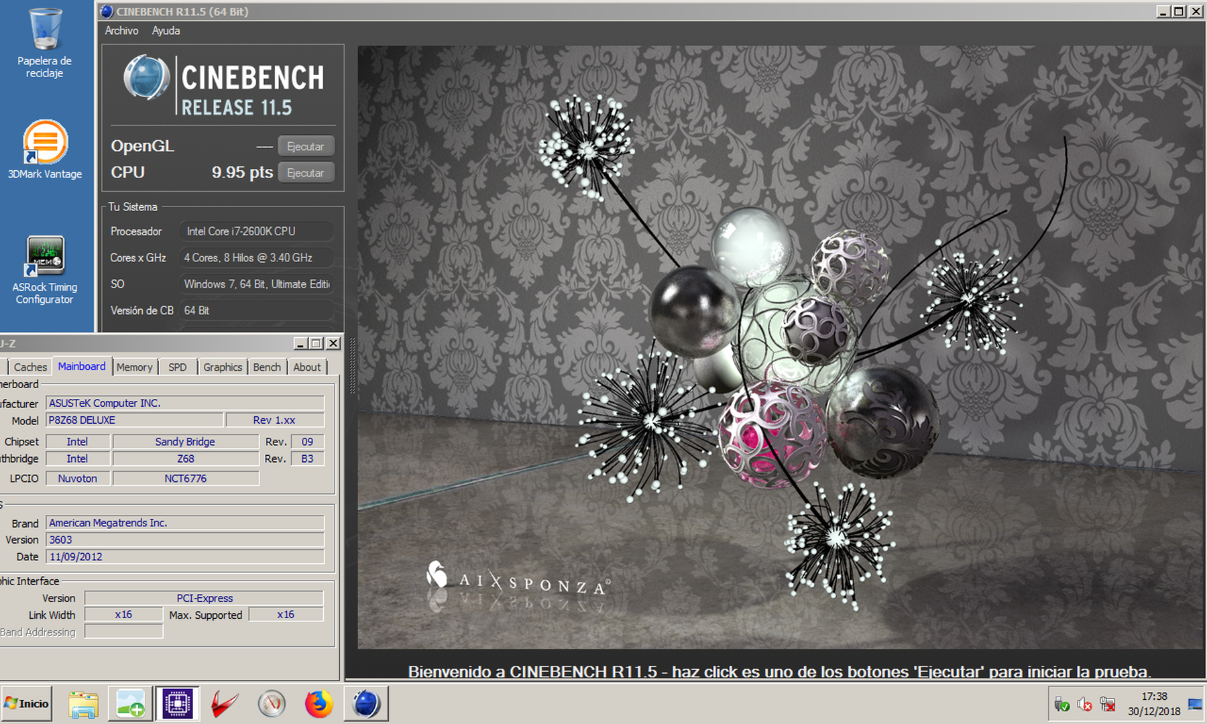Maximize the Cinebench window
1207x724 pixels.
point(1180,11)
